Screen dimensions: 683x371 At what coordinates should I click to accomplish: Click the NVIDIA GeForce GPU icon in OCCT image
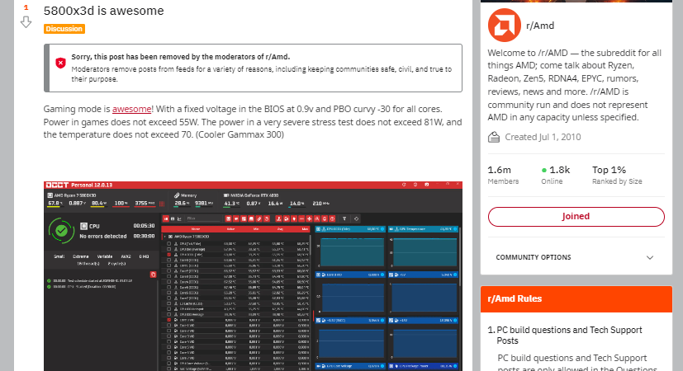226,195
